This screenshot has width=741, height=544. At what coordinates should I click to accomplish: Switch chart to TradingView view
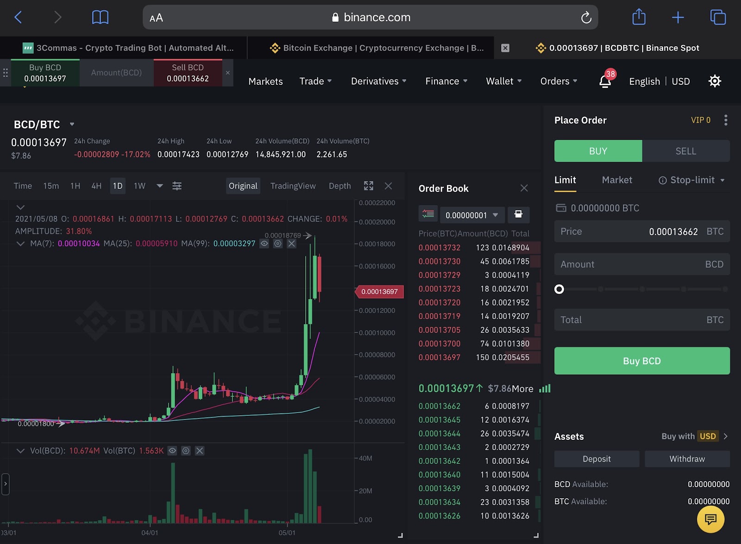point(293,186)
